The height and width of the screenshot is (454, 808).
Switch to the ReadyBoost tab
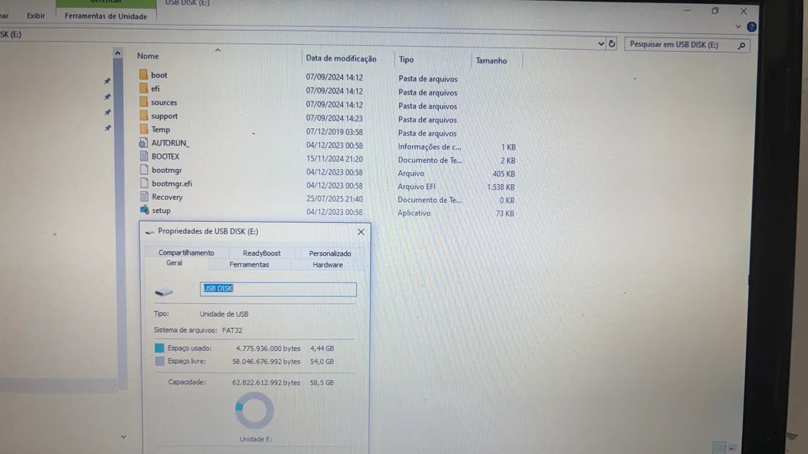tap(261, 253)
